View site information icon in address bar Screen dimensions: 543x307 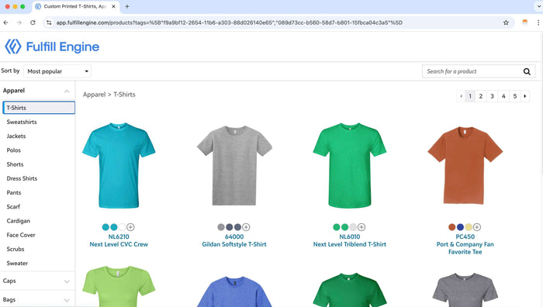[49, 22]
